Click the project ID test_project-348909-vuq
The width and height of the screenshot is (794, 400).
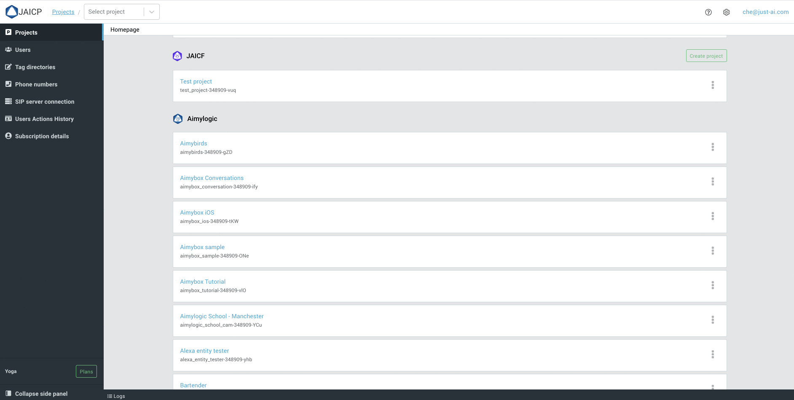(x=208, y=90)
